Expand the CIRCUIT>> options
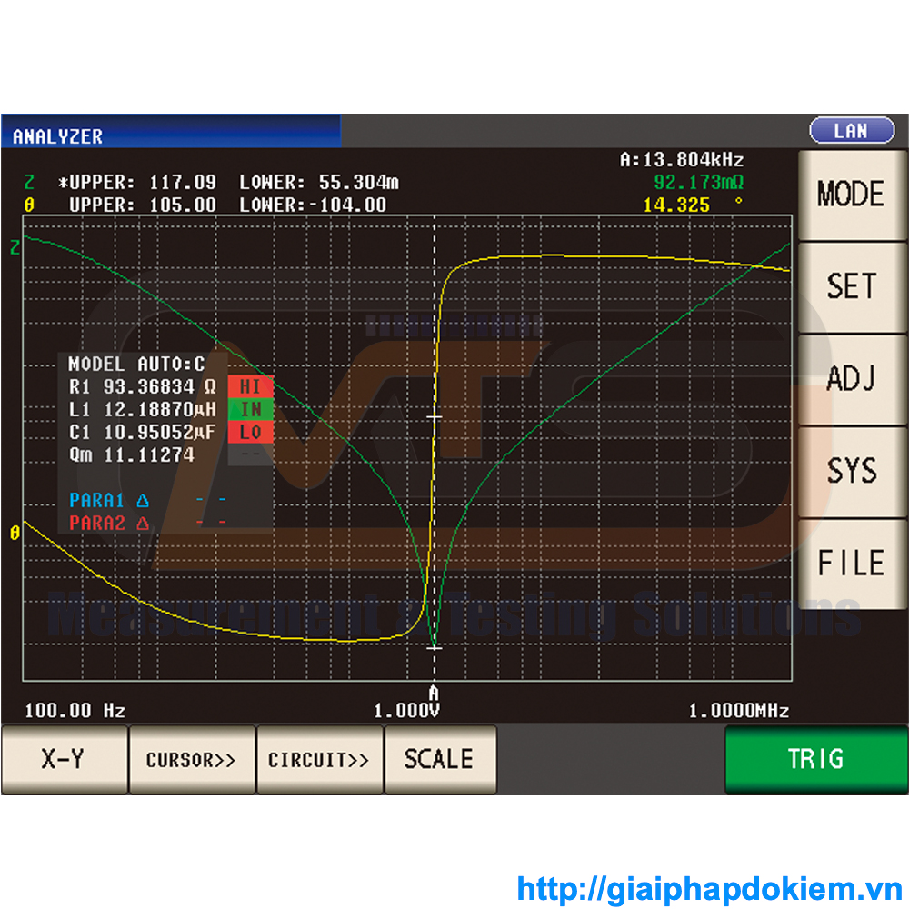 coord(319,760)
